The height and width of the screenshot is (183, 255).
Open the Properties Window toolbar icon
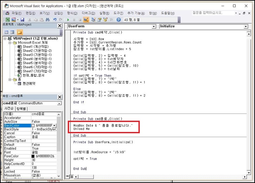pos(99,20)
